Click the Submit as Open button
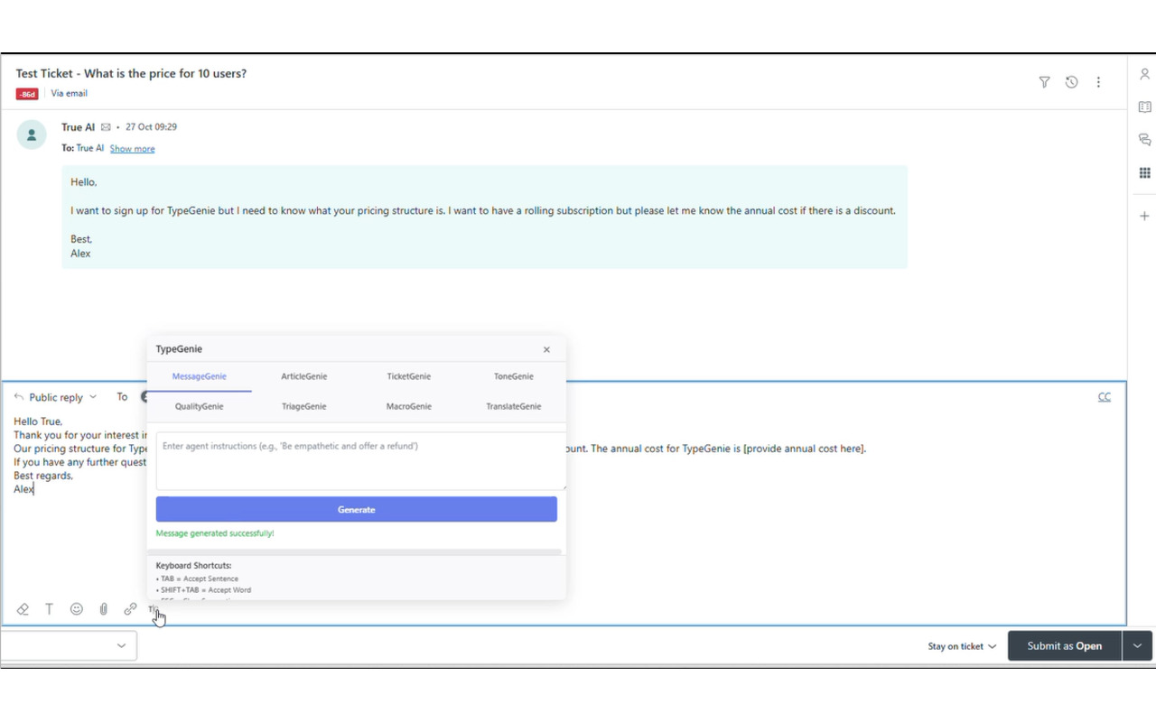The image size is (1156, 722). (1065, 645)
